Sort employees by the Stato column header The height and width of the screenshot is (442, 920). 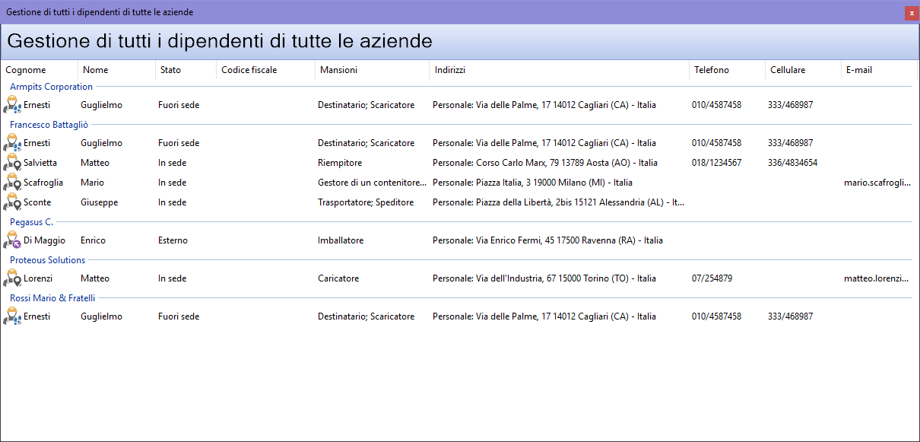(x=170, y=70)
